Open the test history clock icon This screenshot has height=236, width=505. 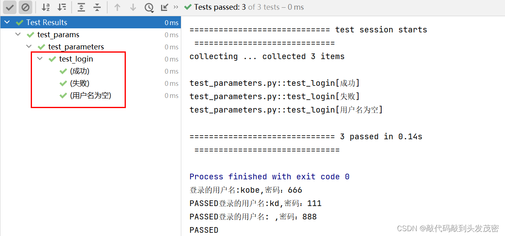pos(149,7)
